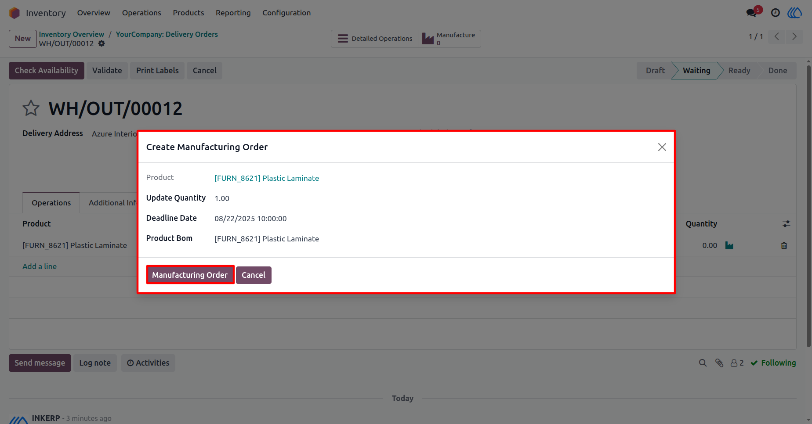
Task: Edit the Update Quantity field value
Action: (x=222, y=198)
